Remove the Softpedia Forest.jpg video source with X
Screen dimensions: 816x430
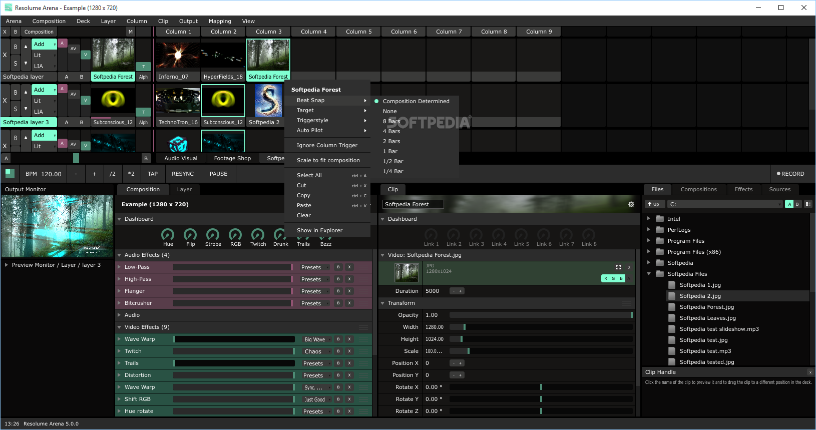pos(629,267)
